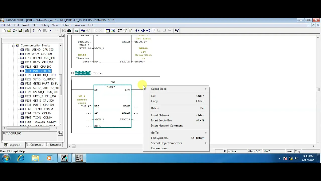Close the program elements side panel
Viewport: 321px width, 181px height.
click(63, 35)
